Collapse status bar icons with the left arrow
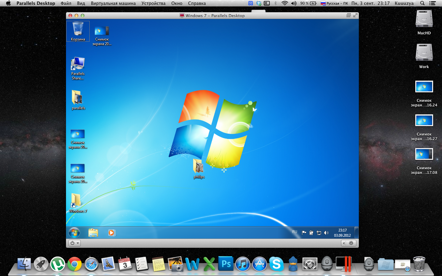This screenshot has width=442, height=276. 344,243
